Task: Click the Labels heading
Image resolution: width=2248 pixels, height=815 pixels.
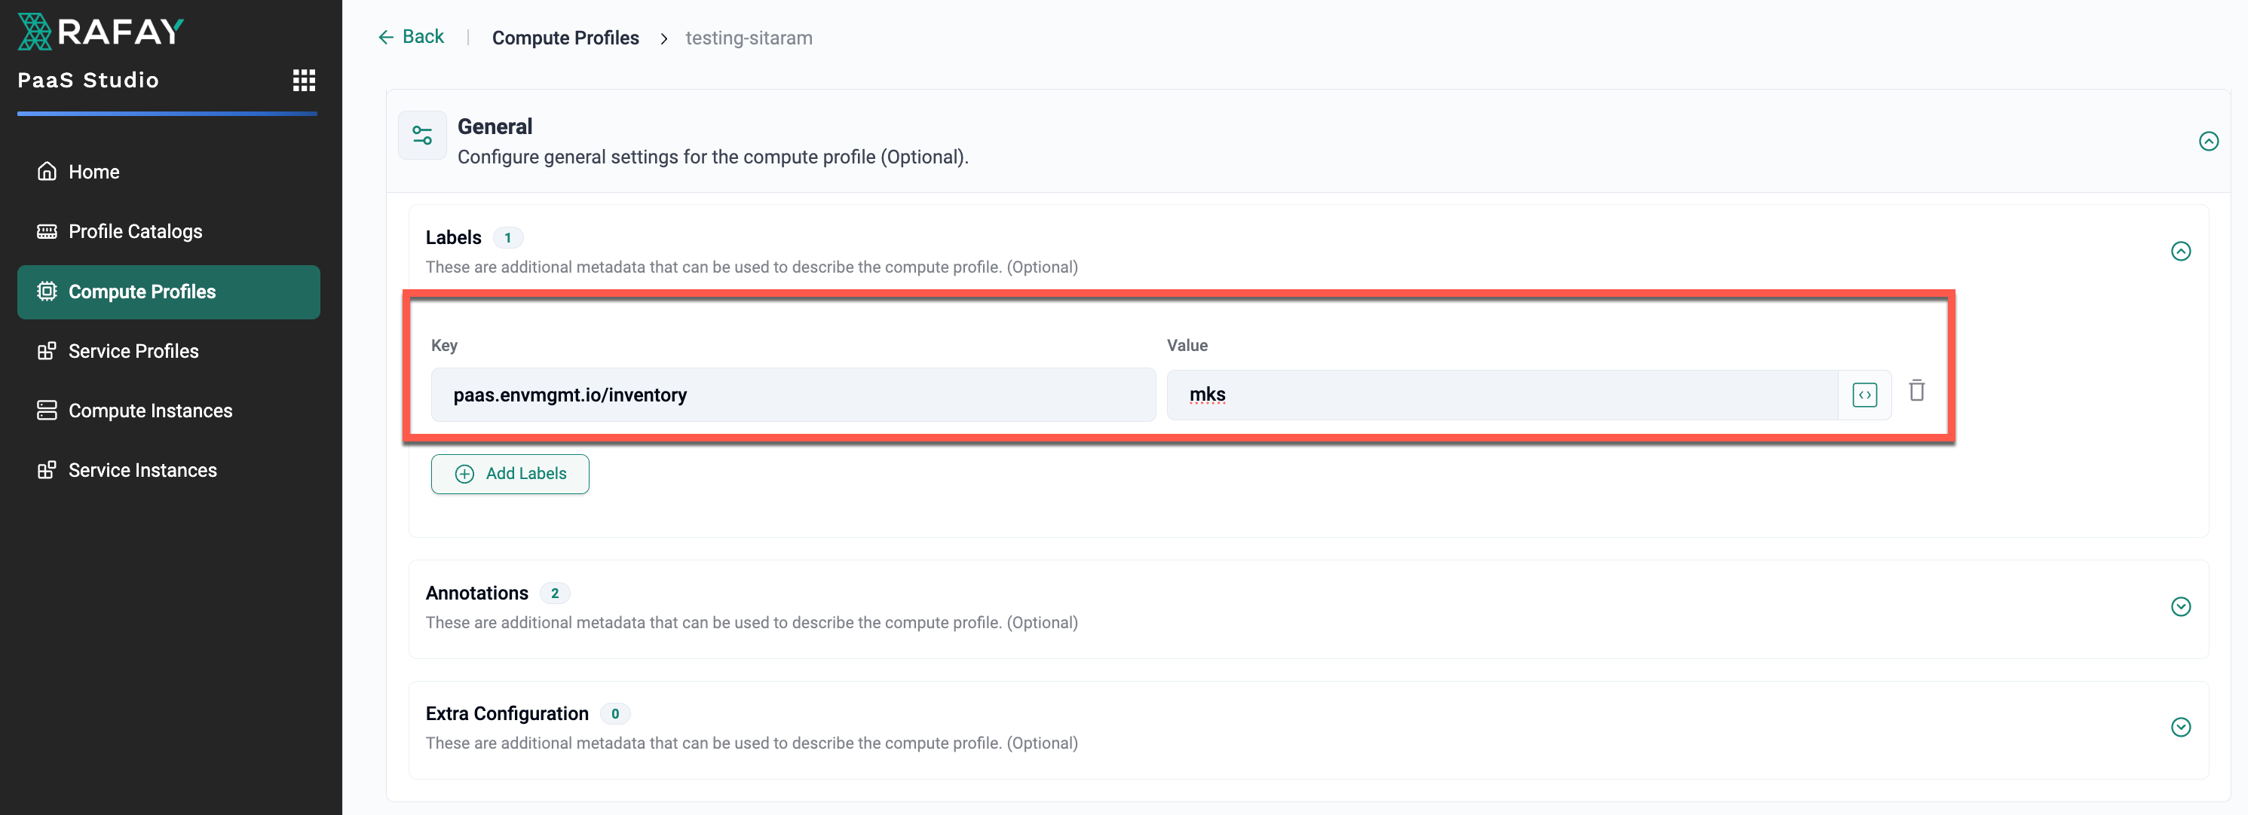Action: 453,237
